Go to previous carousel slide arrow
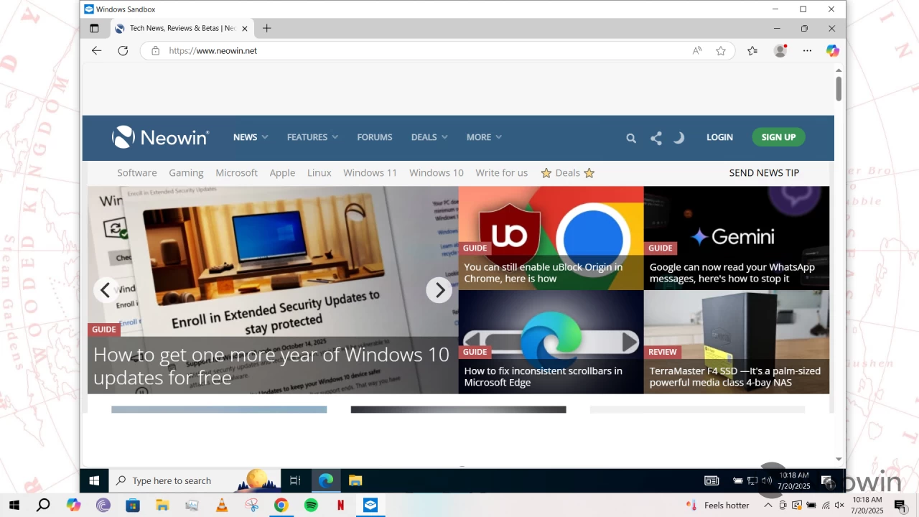This screenshot has height=517, width=919. point(106,290)
